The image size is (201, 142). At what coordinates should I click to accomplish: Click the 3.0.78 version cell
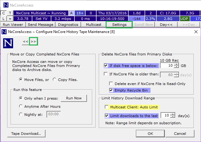(23, 19)
